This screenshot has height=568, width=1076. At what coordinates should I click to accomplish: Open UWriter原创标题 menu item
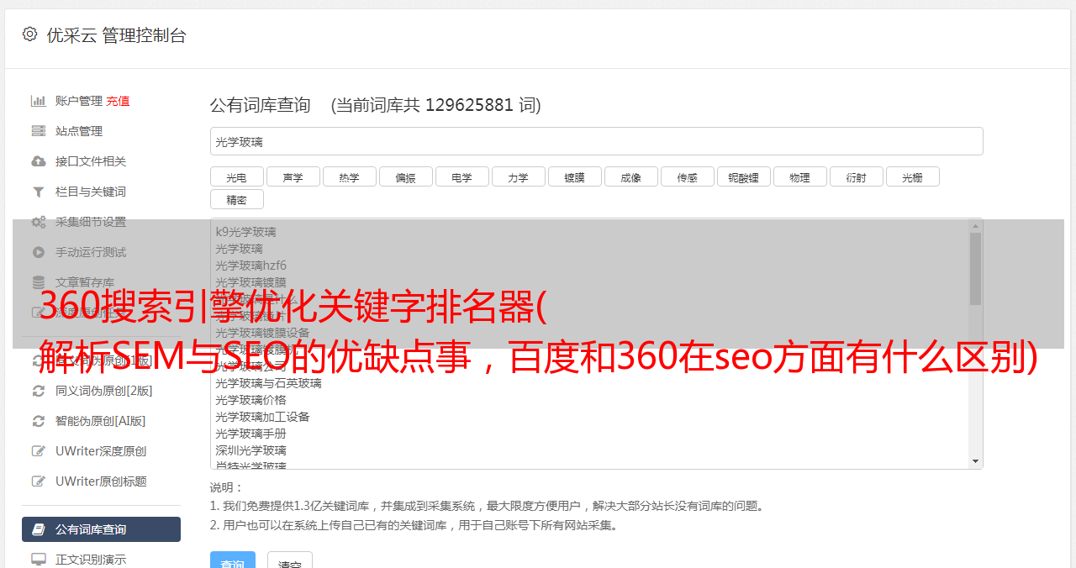click(x=101, y=481)
